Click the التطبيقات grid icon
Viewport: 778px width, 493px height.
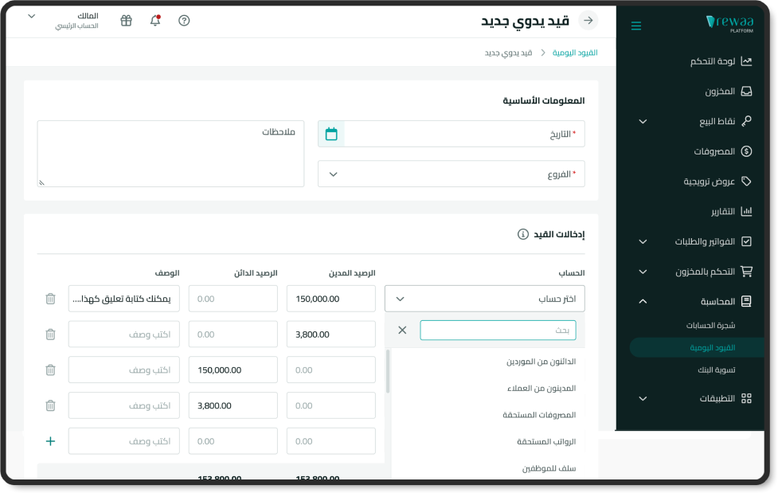pos(746,399)
